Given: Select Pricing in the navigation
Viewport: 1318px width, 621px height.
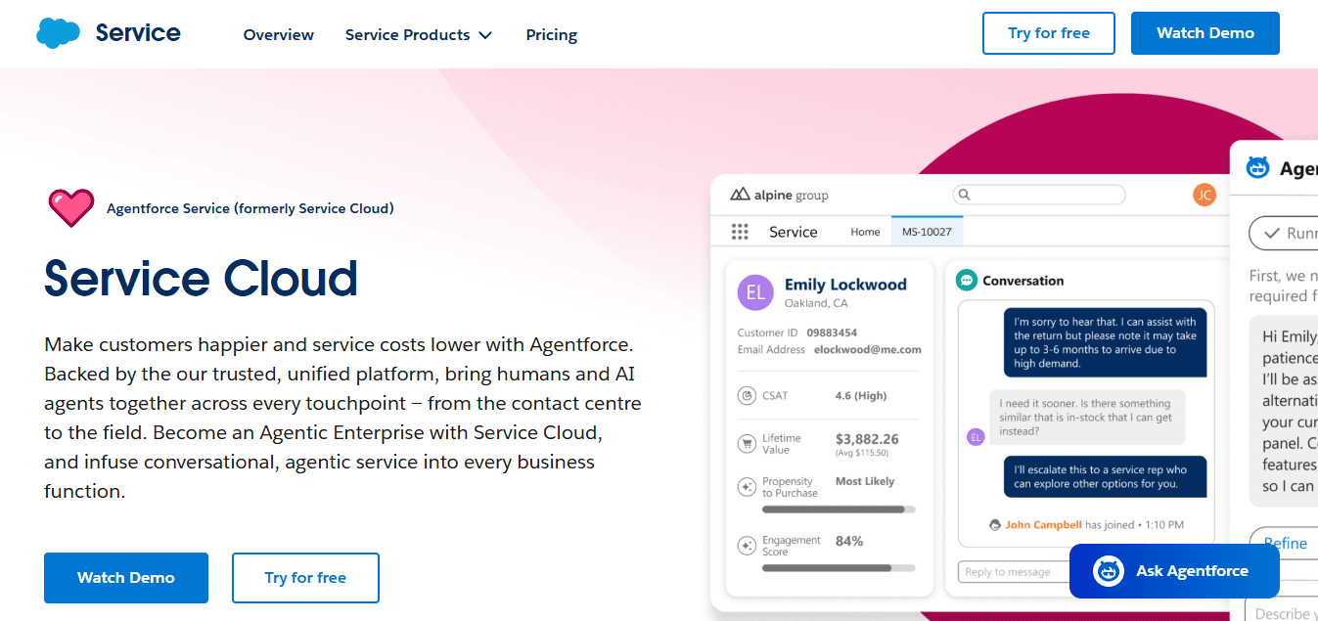Looking at the screenshot, I should pos(551,34).
